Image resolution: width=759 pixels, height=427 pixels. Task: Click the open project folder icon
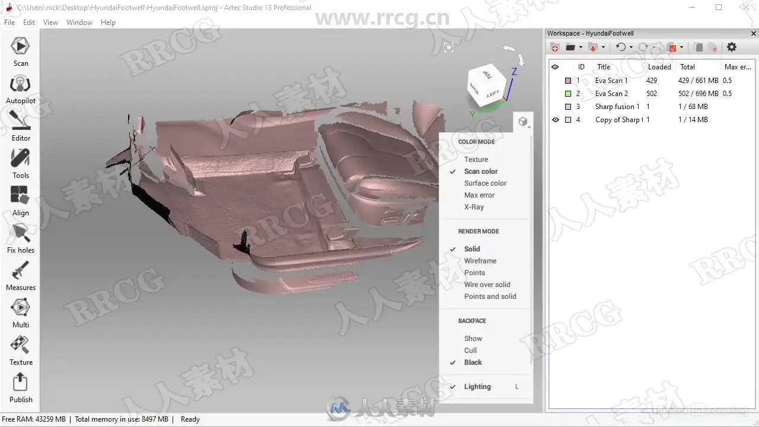(x=570, y=47)
